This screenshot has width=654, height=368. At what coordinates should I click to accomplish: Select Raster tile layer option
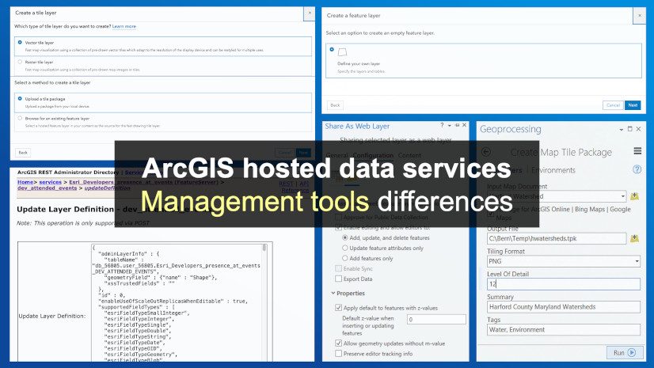point(20,62)
